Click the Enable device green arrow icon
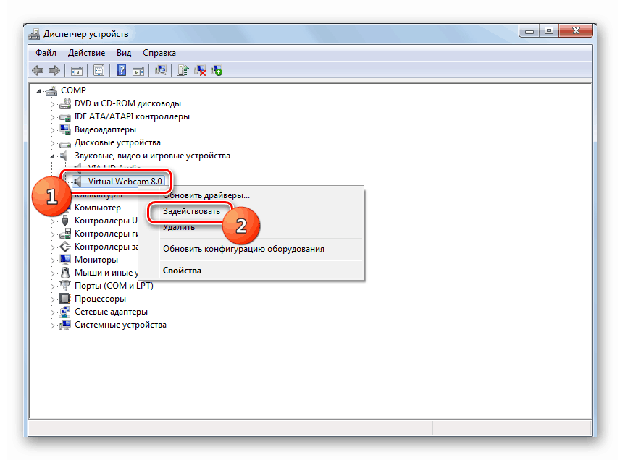The height and width of the screenshot is (460, 620). click(217, 70)
